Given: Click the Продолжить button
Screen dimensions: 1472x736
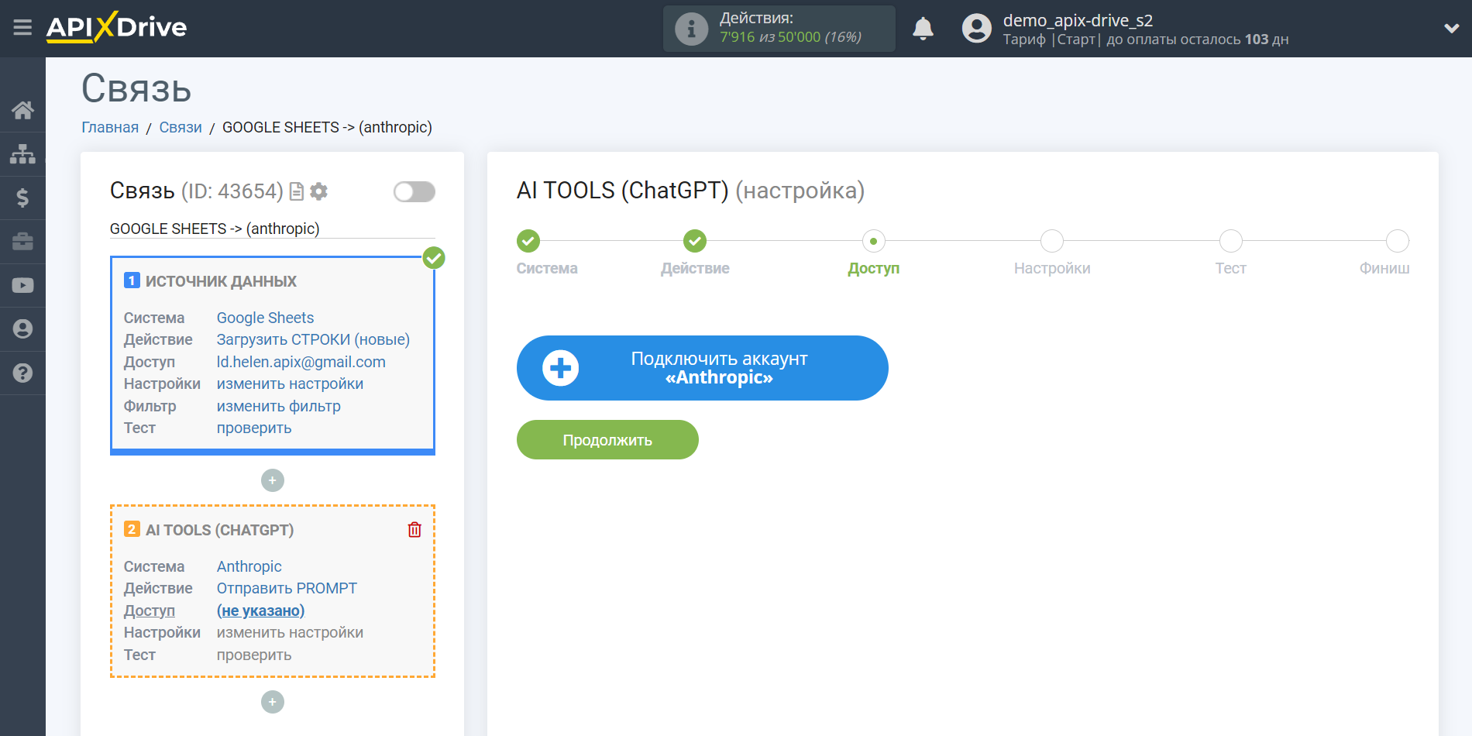Looking at the screenshot, I should (x=607, y=440).
